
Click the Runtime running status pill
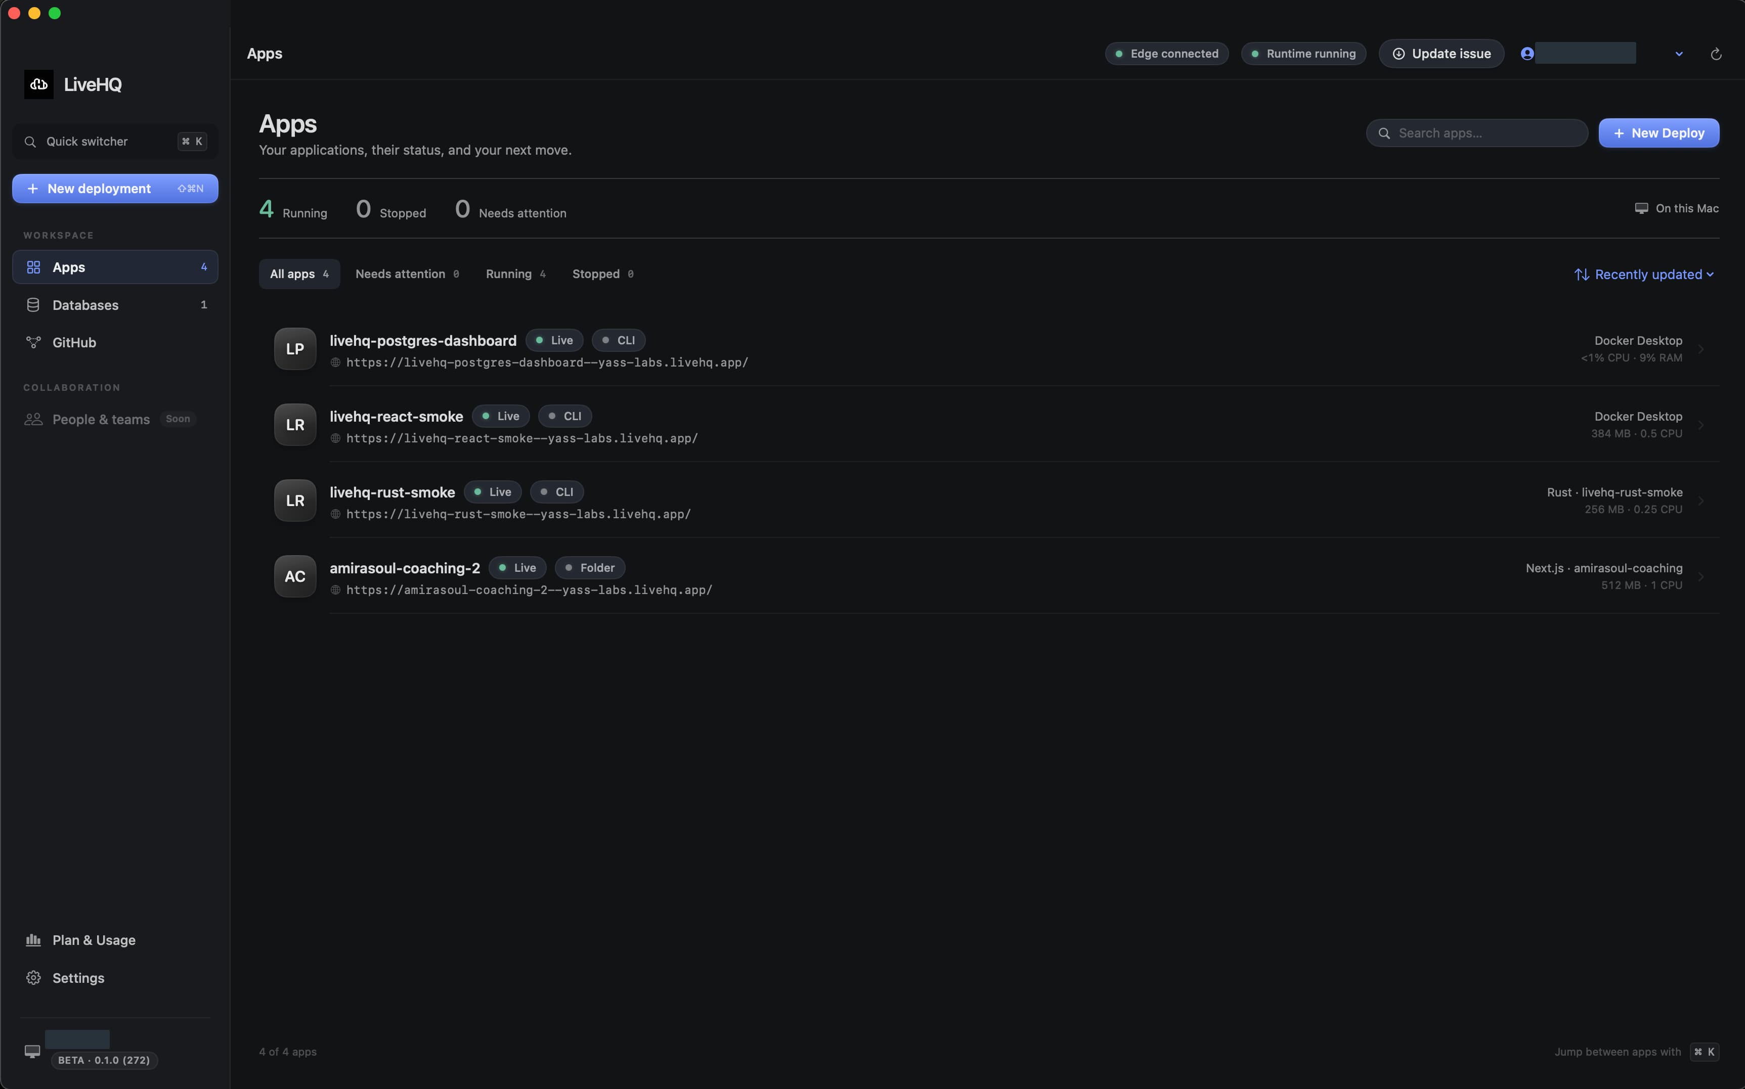[x=1303, y=53]
